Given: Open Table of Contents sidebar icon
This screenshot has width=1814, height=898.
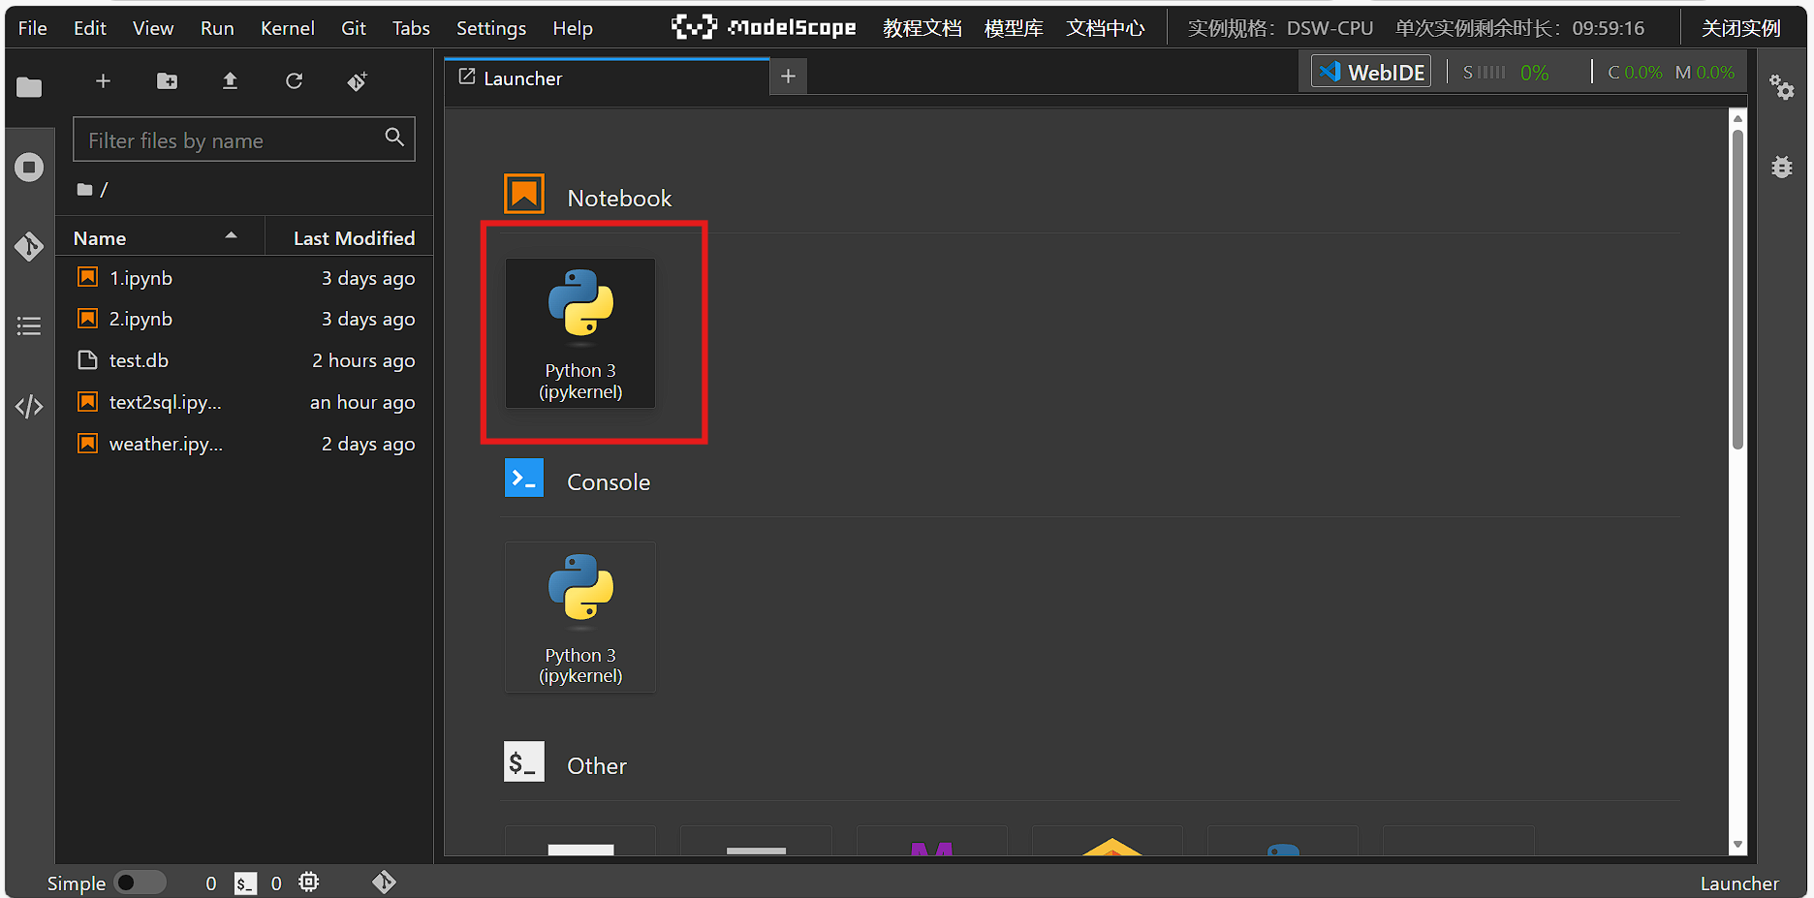Looking at the screenshot, I should point(29,326).
